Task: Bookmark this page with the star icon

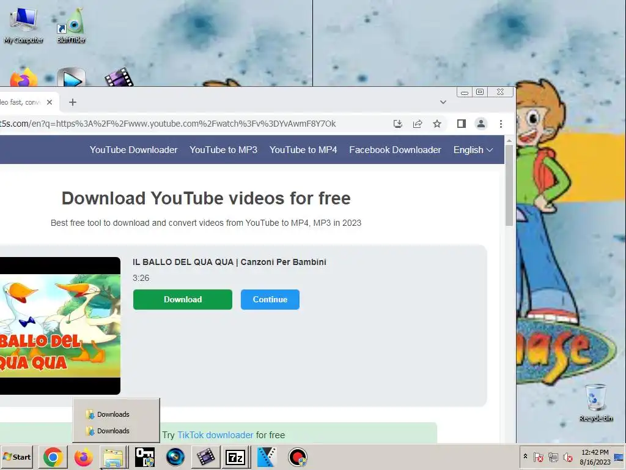Action: 437,124
